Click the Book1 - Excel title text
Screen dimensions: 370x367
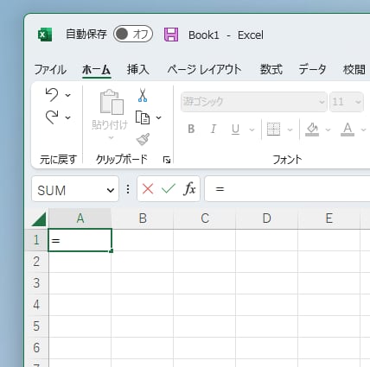pyautogui.click(x=226, y=35)
